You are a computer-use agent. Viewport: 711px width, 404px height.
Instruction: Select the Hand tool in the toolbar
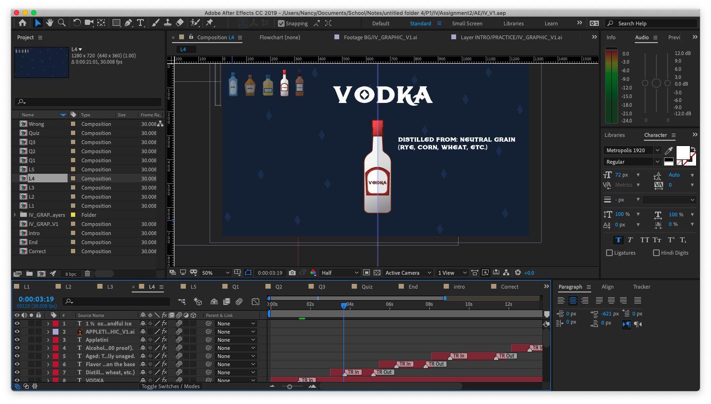(x=49, y=22)
